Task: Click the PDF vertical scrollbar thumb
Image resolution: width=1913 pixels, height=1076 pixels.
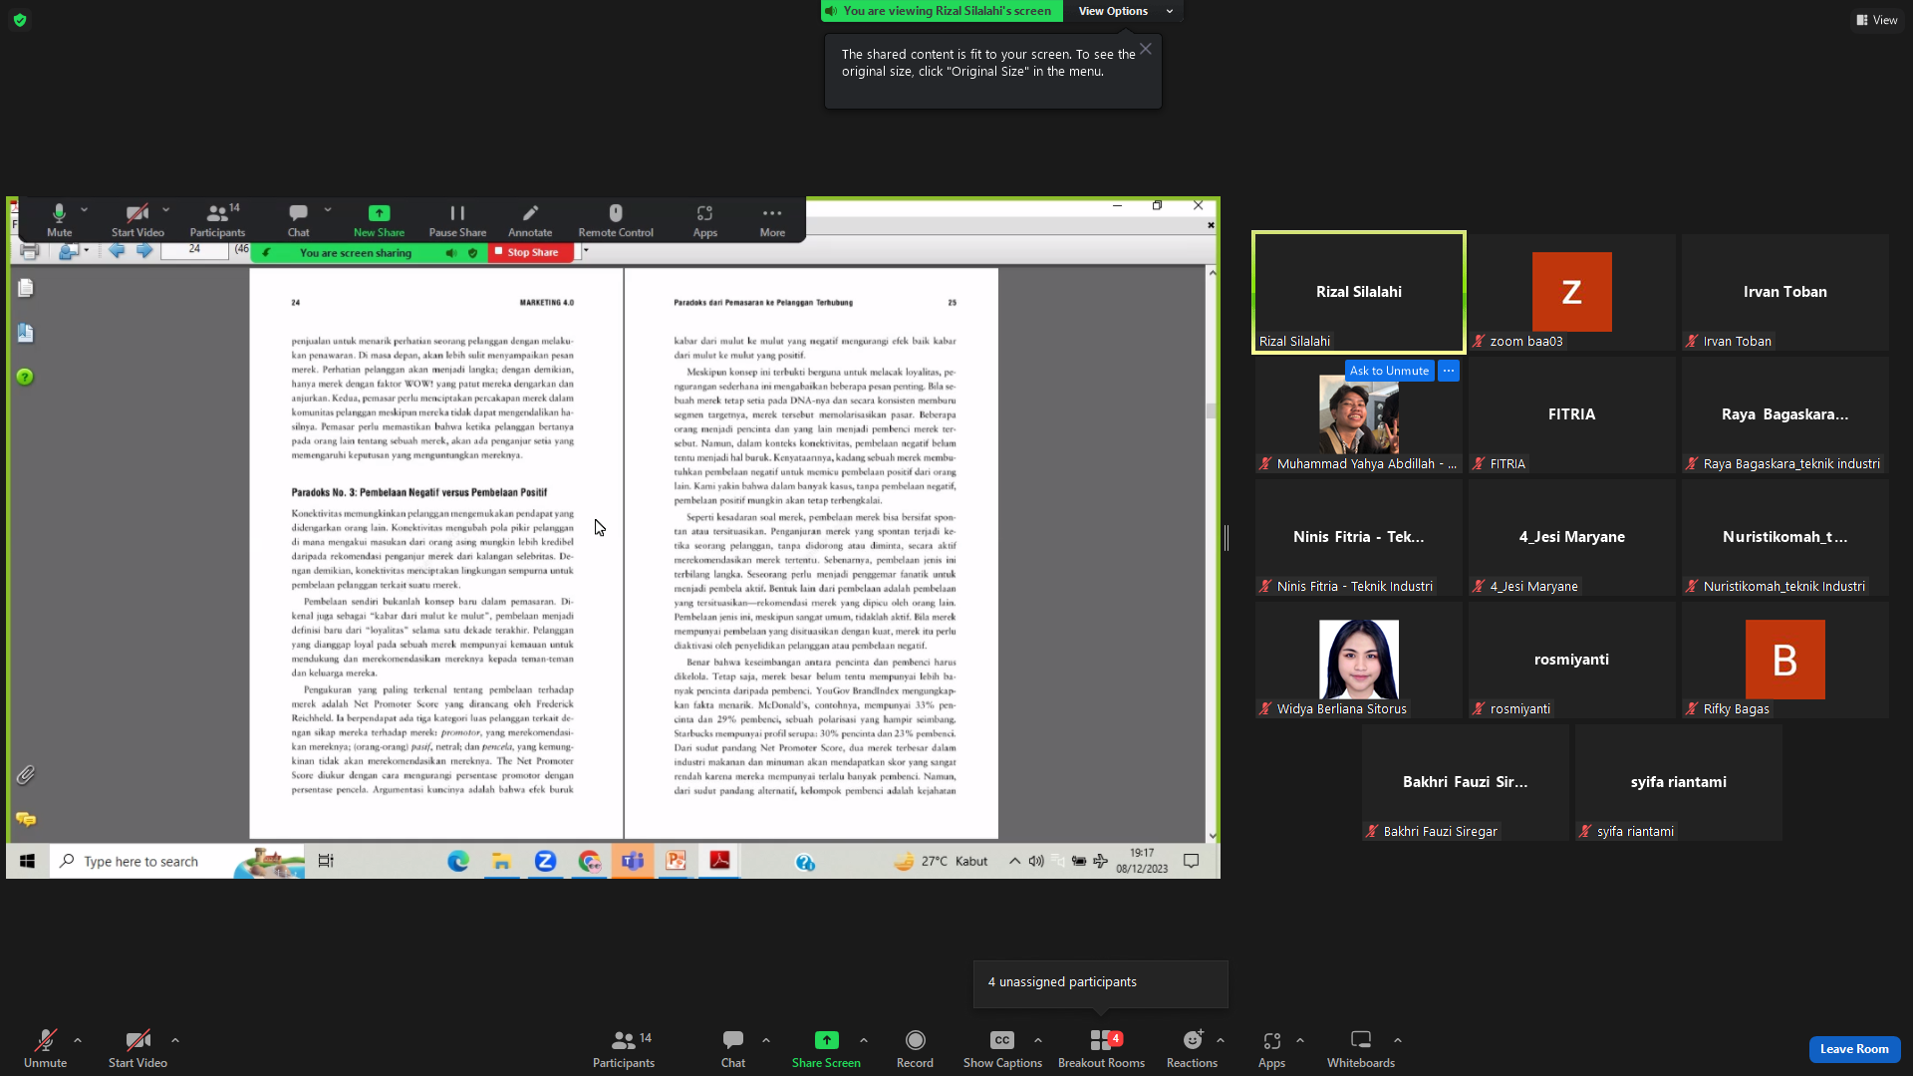Action: (x=1212, y=410)
